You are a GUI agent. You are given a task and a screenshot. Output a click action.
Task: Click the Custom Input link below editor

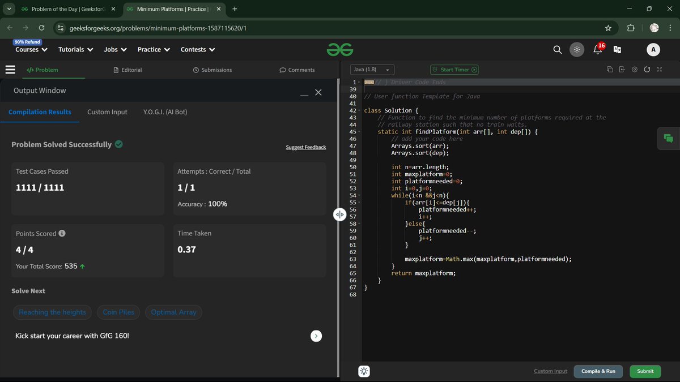point(550,371)
